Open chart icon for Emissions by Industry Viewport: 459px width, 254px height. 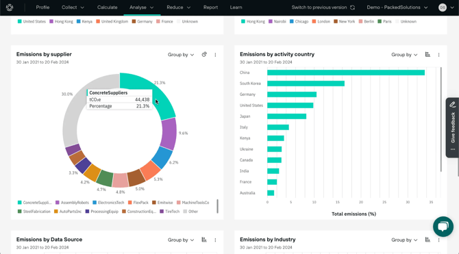pyautogui.click(x=427, y=240)
